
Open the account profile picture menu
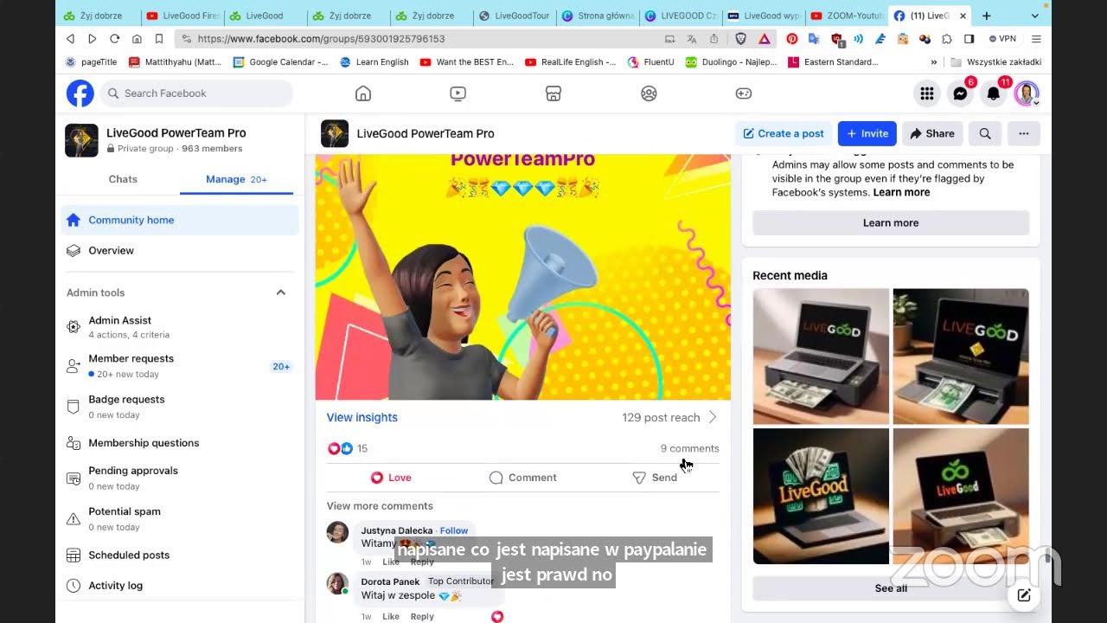point(1027,93)
